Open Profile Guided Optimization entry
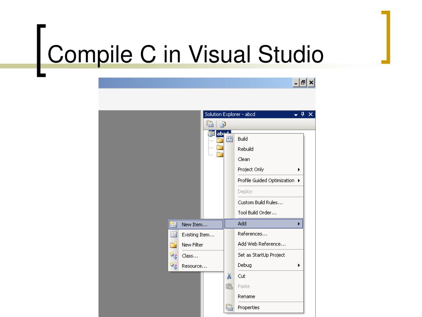Image resolution: width=422 pixels, height=317 pixels. pyautogui.click(x=264, y=181)
